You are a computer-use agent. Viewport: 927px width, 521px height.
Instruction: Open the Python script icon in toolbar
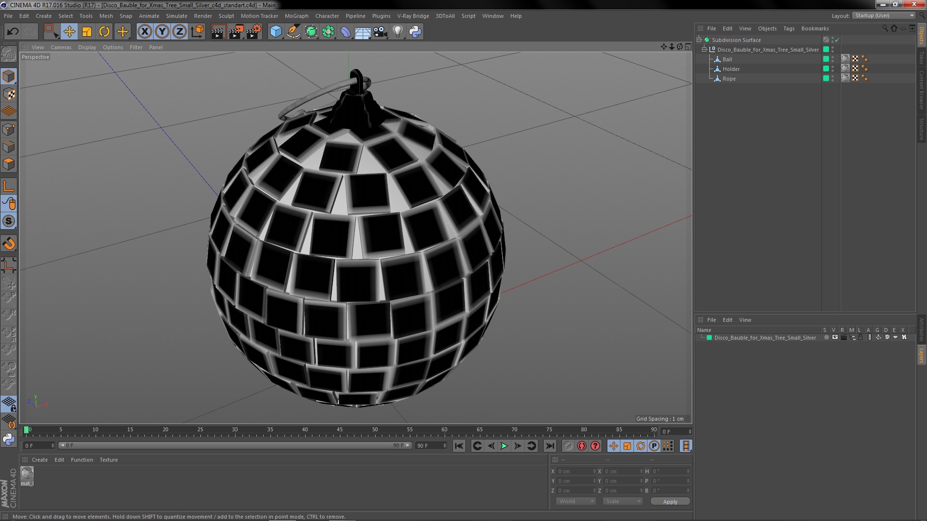(415, 32)
